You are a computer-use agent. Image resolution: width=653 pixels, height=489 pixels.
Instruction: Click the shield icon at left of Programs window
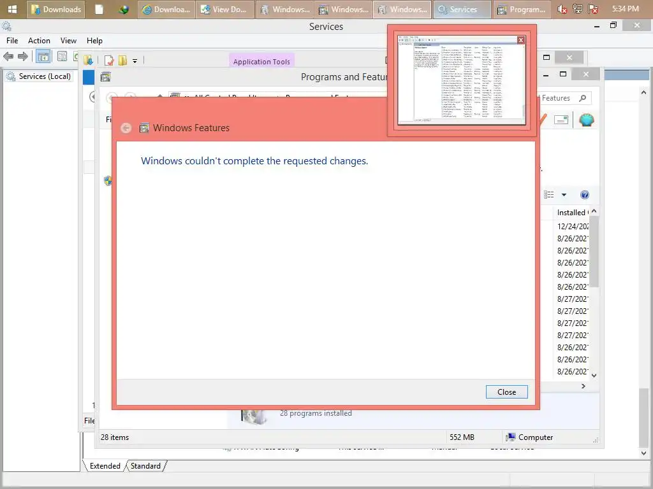point(107,180)
